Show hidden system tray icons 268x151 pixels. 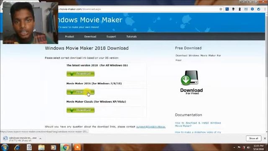pos(234,147)
